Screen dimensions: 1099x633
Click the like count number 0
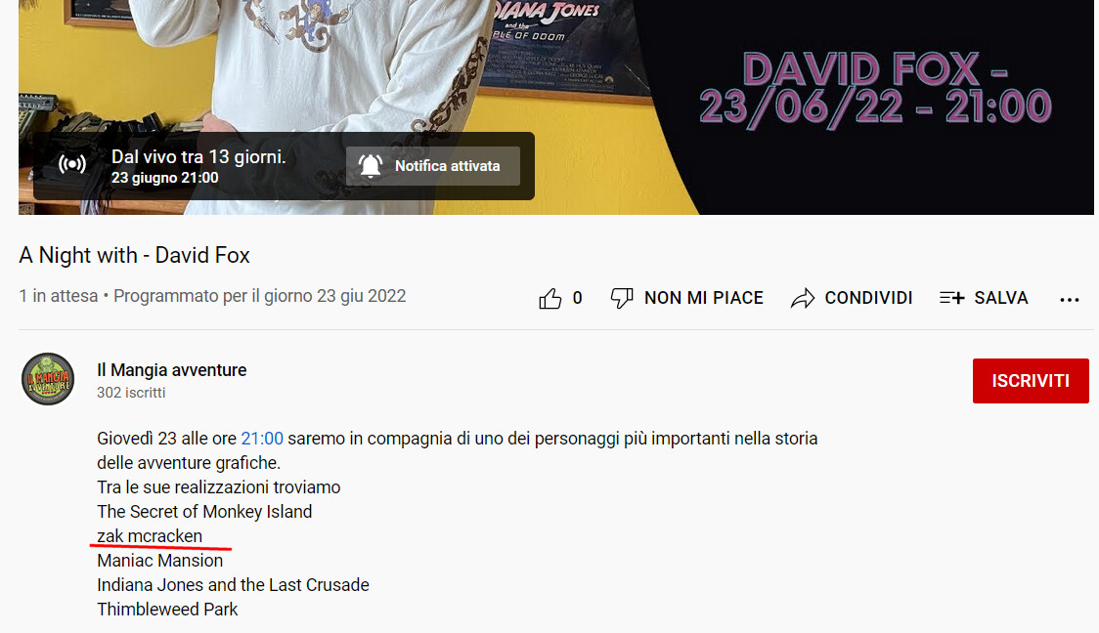578,298
